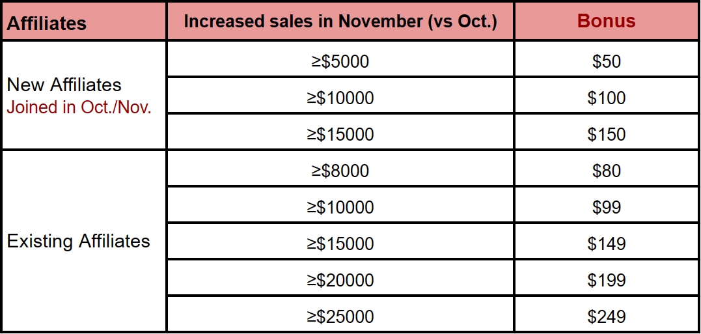The height and width of the screenshot is (334, 701).
Task: Select the $249 bonus cell
Action: [607, 314]
